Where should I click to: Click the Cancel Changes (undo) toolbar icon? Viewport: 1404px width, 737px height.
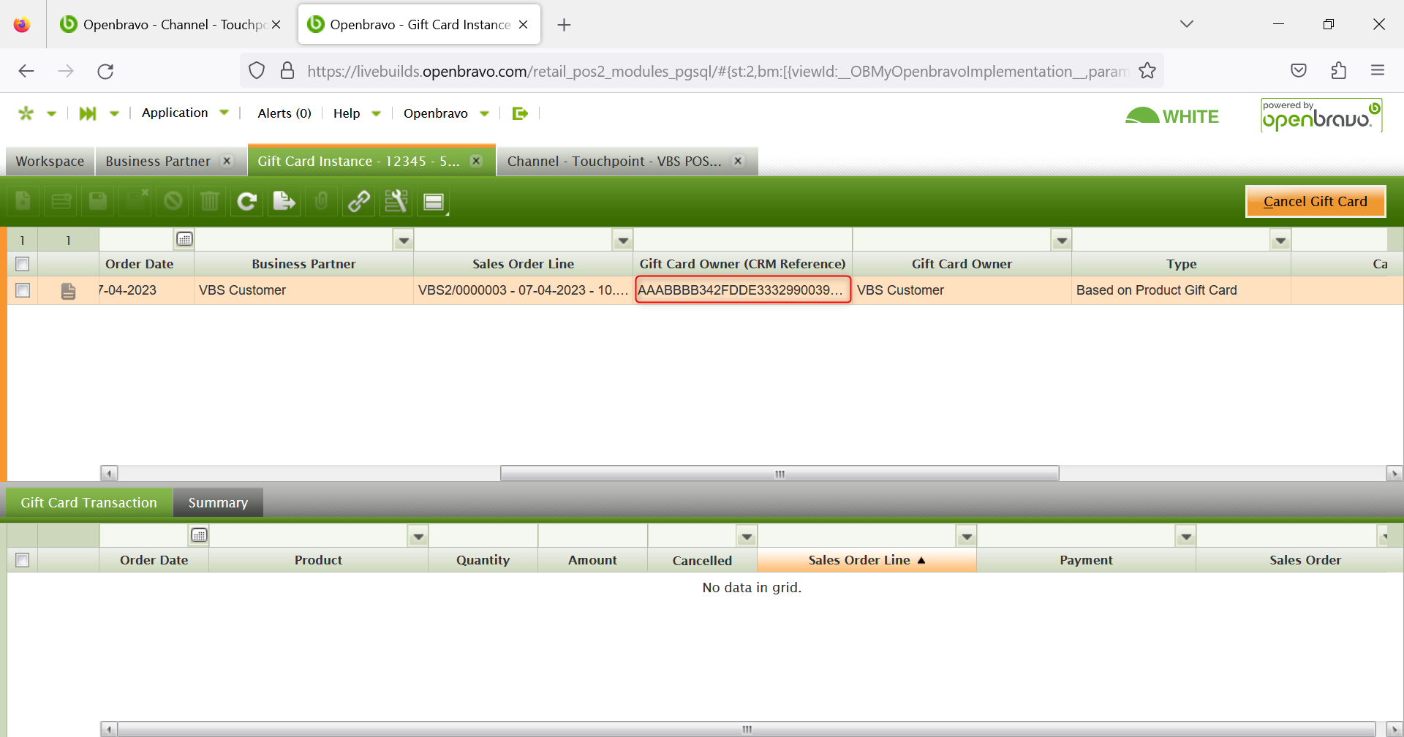(173, 201)
